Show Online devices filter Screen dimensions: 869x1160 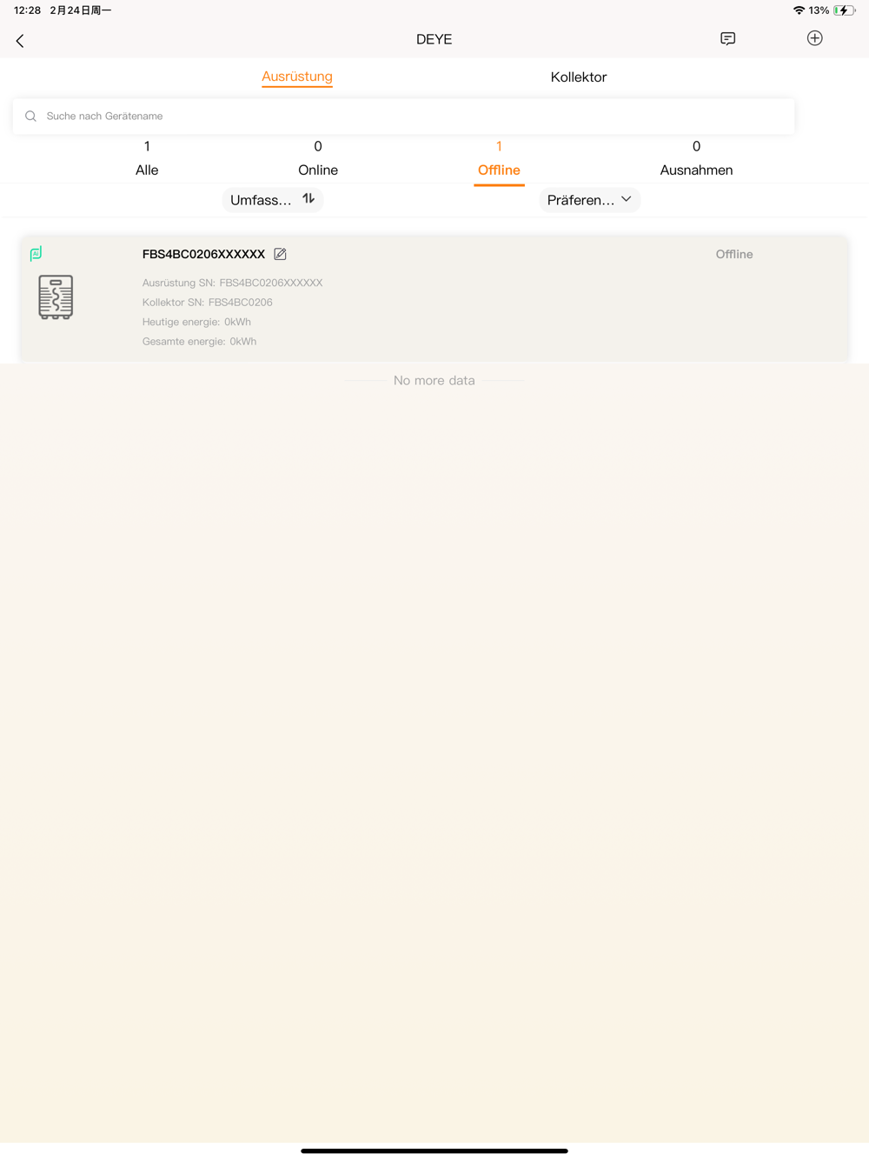[x=318, y=158]
